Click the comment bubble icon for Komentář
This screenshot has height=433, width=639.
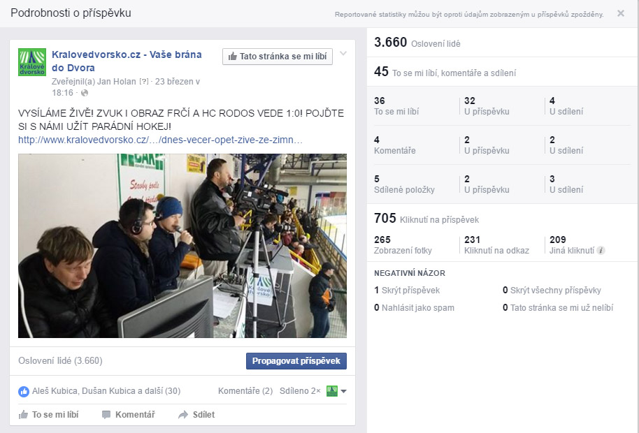click(106, 415)
